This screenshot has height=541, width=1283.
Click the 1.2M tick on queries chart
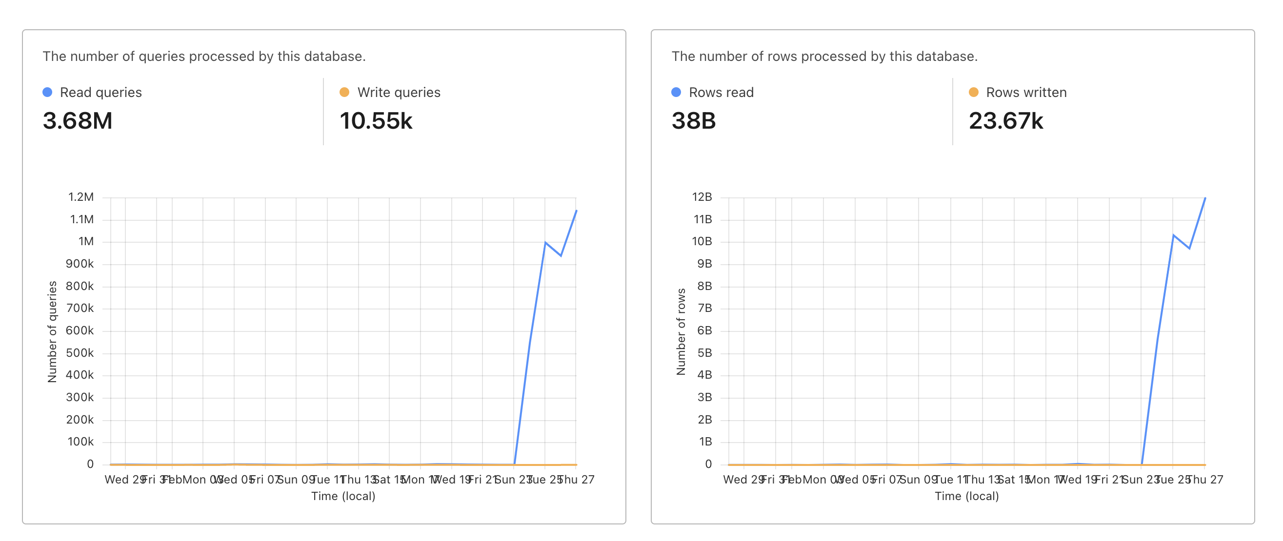pyautogui.click(x=80, y=197)
